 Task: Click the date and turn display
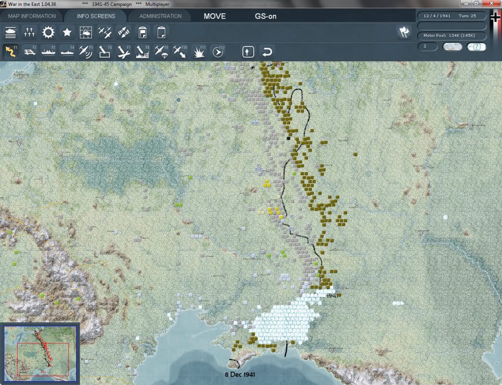pyautogui.click(x=452, y=16)
